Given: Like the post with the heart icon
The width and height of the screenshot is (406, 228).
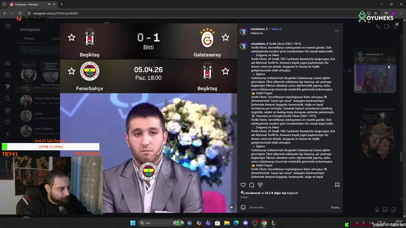Looking at the screenshot, I should pyautogui.click(x=243, y=185).
